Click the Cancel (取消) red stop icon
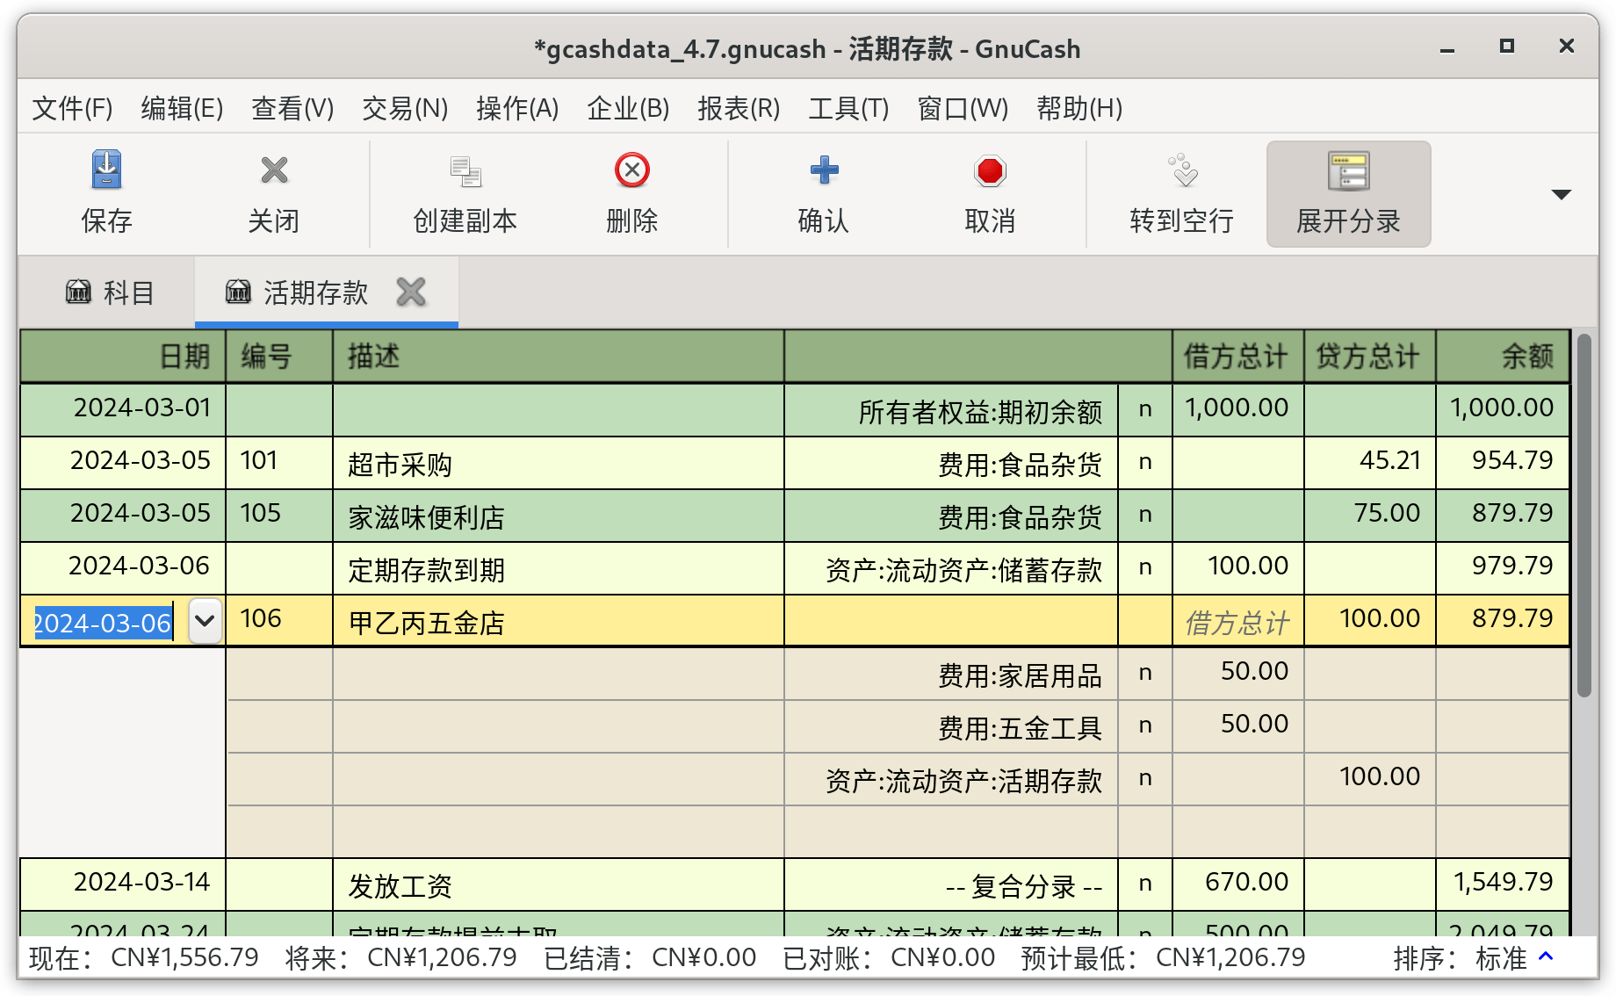 pos(991,170)
